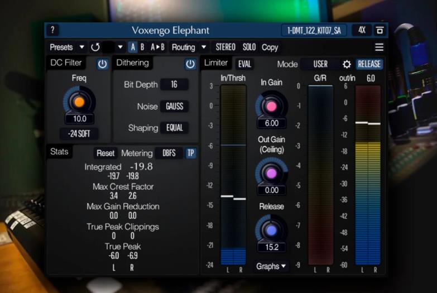Click the Release 15.2 value
The width and height of the screenshot is (437, 293).
271,247
